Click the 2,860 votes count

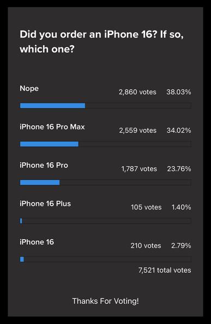click(x=137, y=92)
